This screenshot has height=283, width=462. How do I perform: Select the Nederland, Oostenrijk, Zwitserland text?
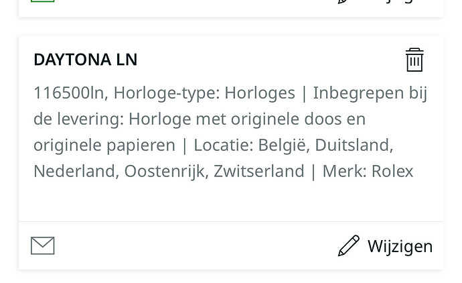[x=169, y=171]
